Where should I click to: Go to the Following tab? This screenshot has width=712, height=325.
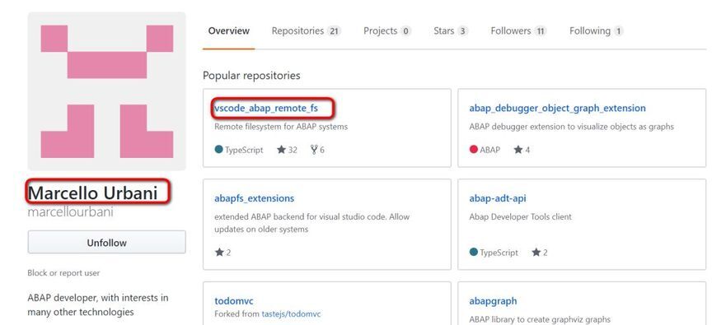[x=596, y=30]
